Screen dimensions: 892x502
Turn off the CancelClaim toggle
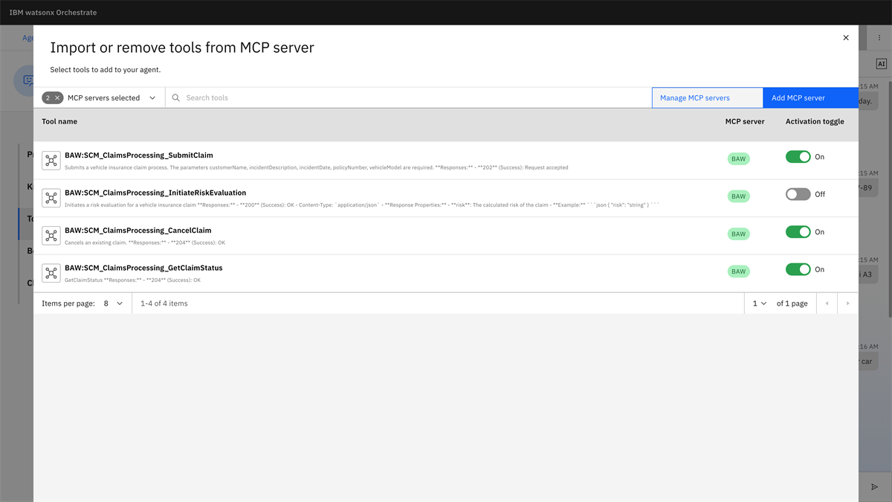798,232
